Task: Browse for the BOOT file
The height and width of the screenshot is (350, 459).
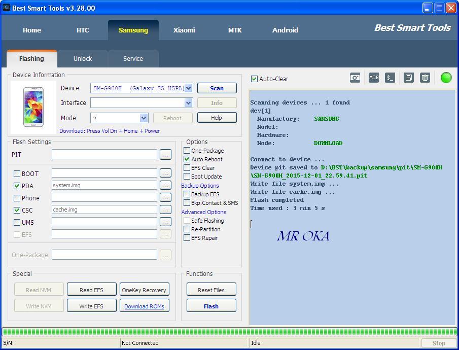Action: (x=165, y=173)
